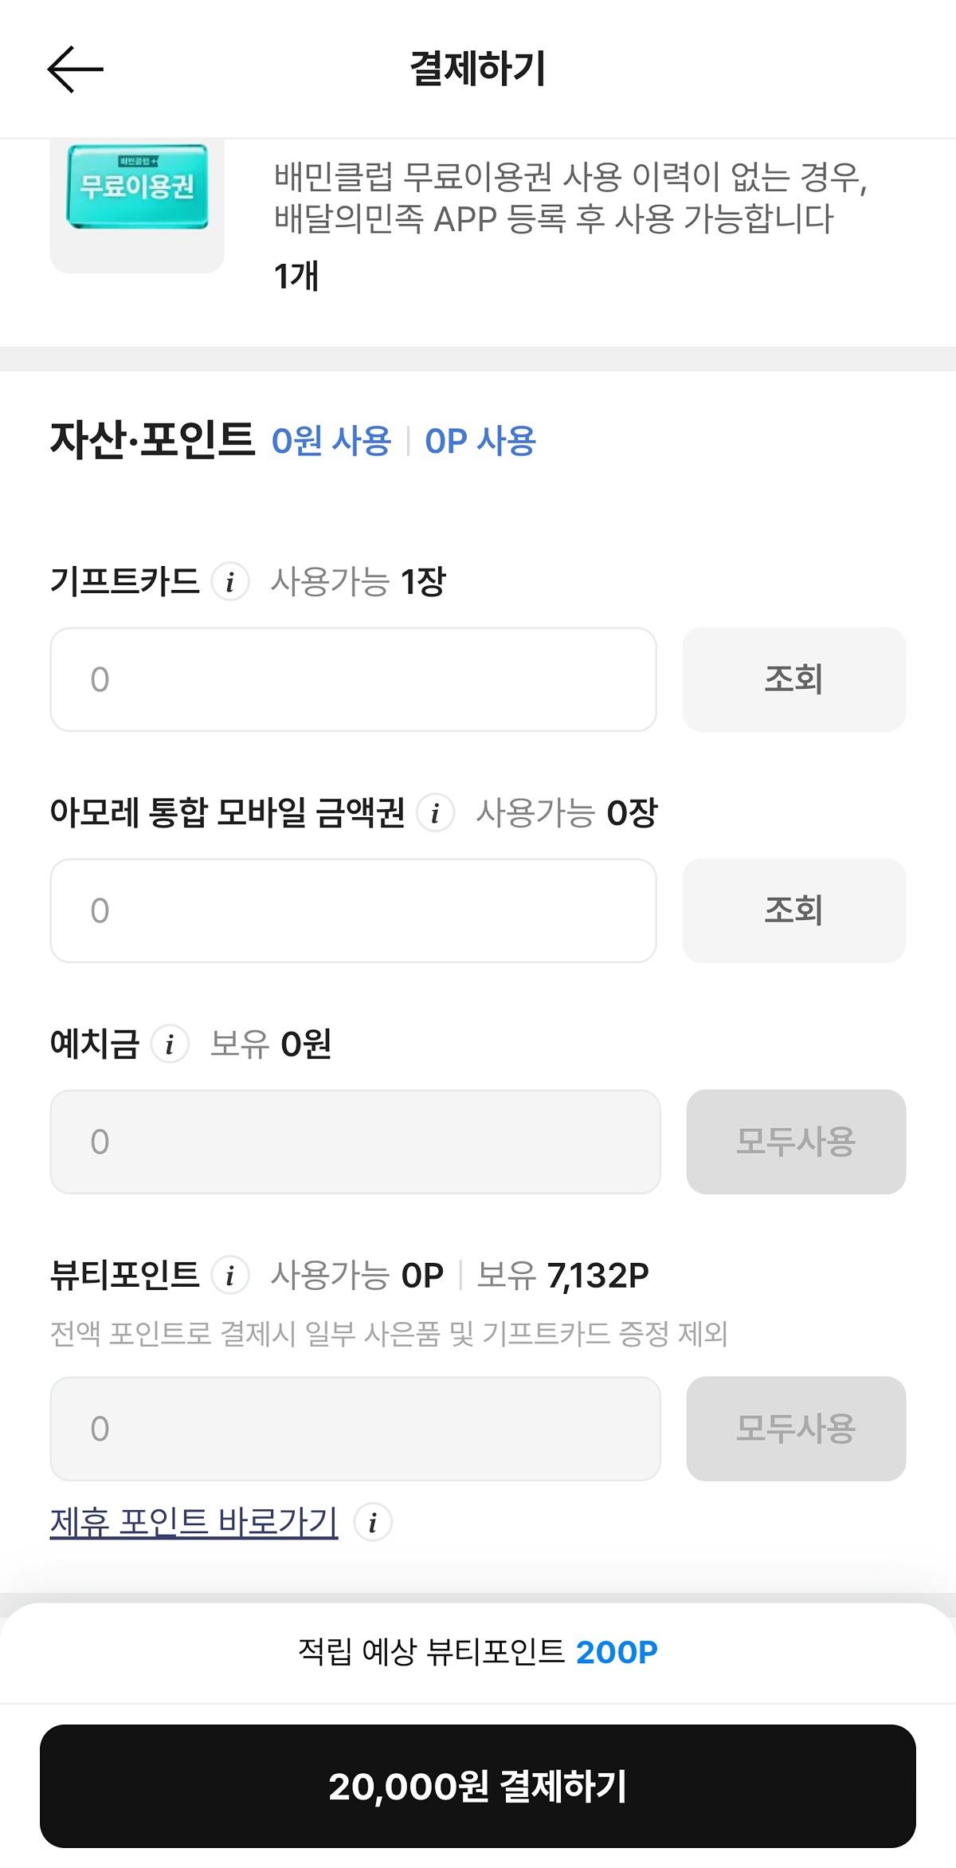956x1868 pixels.
Task: Click the 조회 button for 기프트카드
Action: pos(794,679)
